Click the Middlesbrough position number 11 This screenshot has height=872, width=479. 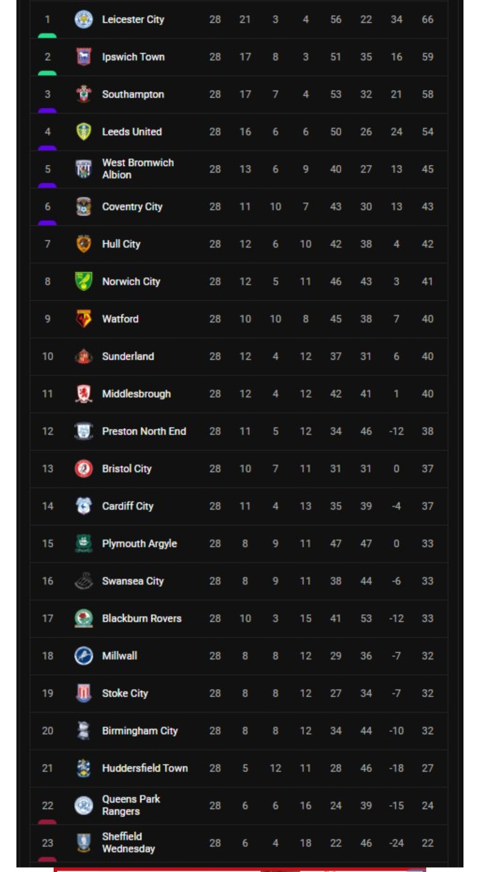[x=47, y=394]
